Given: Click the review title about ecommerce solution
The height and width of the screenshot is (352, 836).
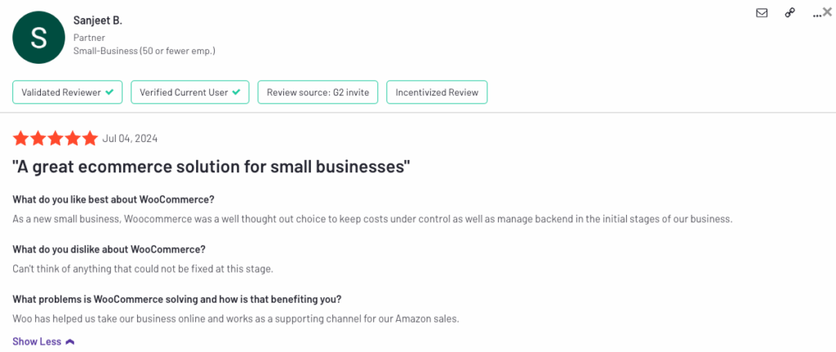Looking at the screenshot, I should coord(211,167).
